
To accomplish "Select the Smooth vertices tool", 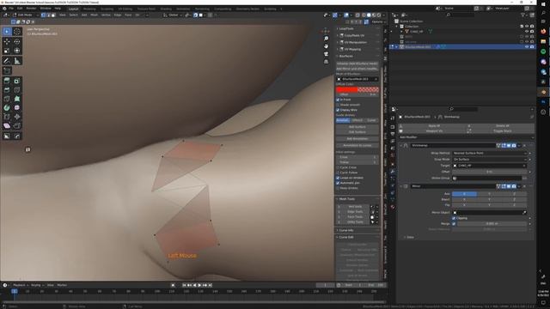I will point(17,107).
